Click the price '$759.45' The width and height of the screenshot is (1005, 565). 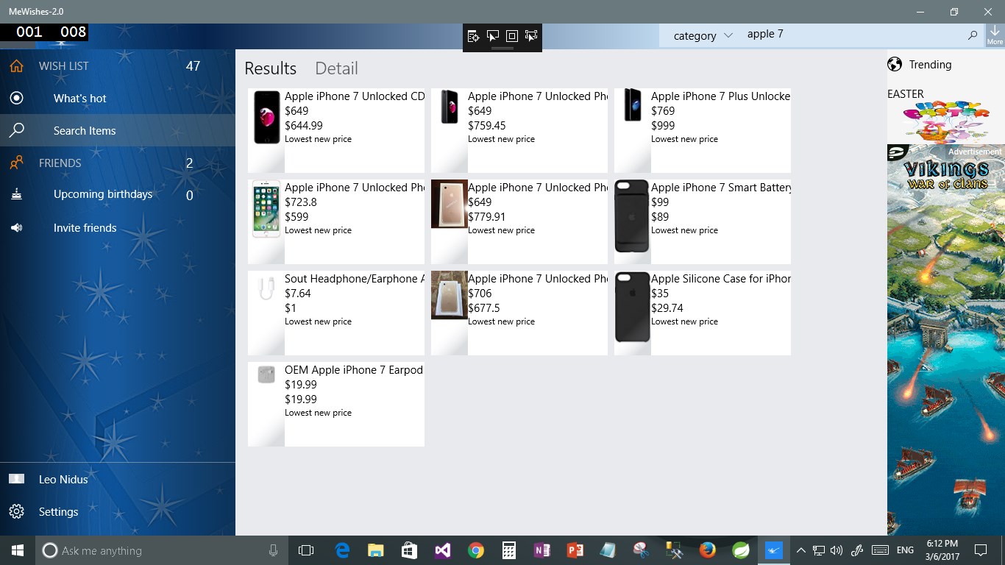(487, 125)
